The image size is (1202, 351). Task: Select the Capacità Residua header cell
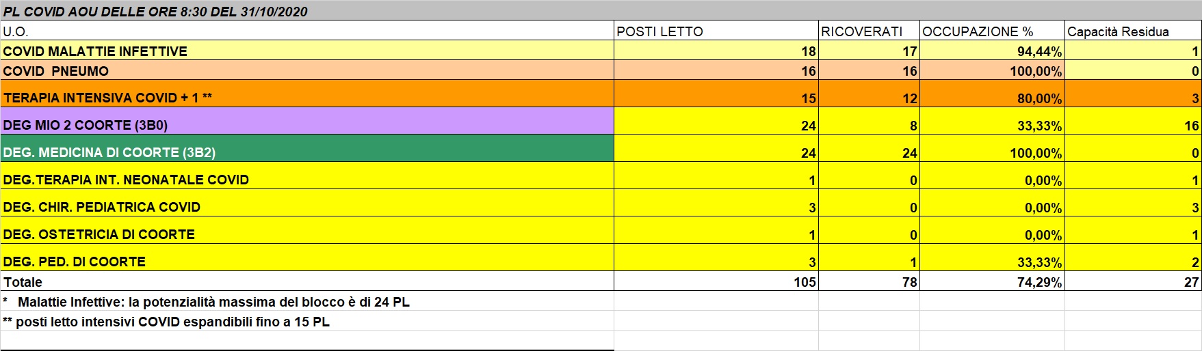(1118, 31)
